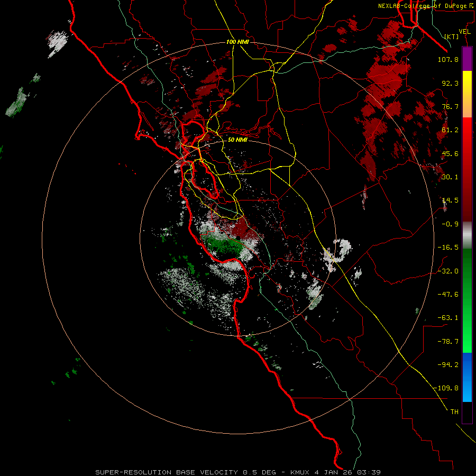Click the -32.0 velocity scale value
Viewport: 476px width, 476px height.
click(x=448, y=271)
